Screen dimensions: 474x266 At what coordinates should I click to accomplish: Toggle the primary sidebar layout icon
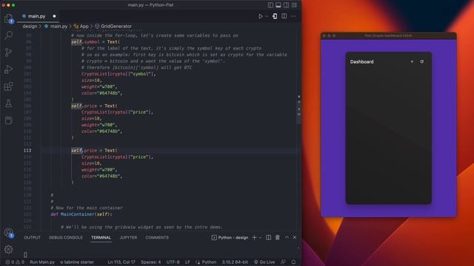pos(270,5)
